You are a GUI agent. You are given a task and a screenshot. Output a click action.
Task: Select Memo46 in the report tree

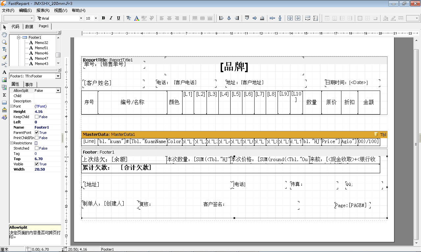(x=41, y=53)
